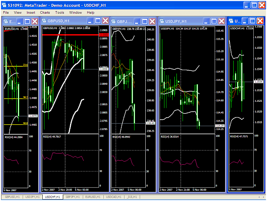Close the GBPUSD,H1 chart window

click(106, 21)
